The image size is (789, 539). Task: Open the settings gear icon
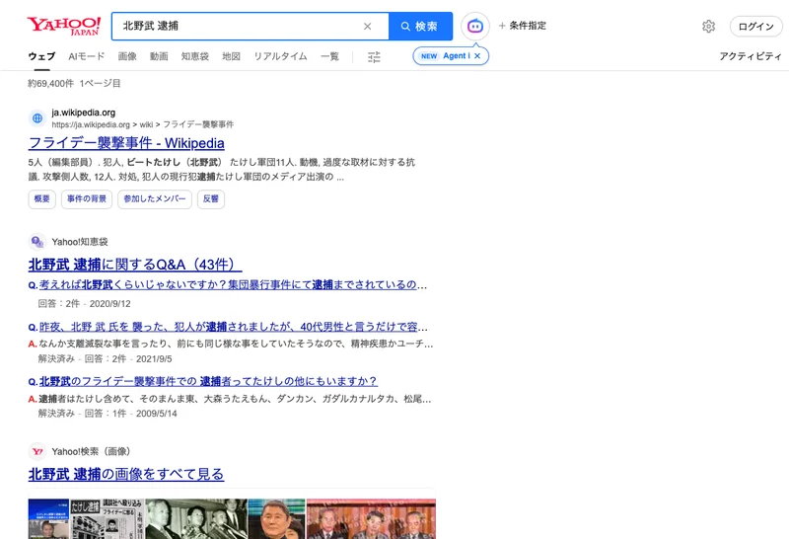click(708, 27)
